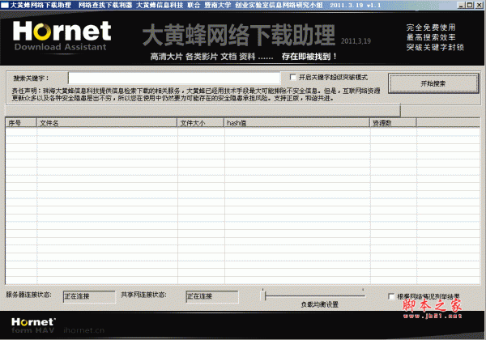This screenshot has height=340, width=486.
Task: Sort by 文件名 column header
Action: [107, 123]
